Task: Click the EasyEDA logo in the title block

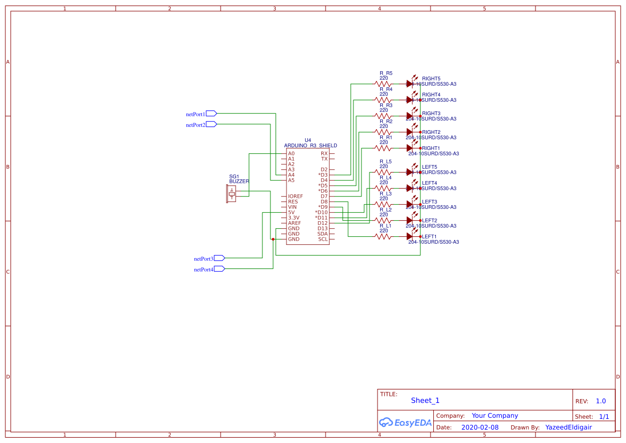Action: point(405,423)
